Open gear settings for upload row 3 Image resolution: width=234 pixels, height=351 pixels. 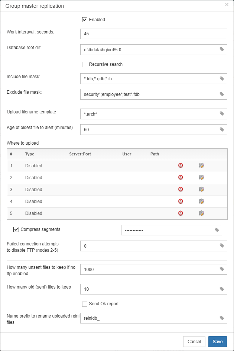point(201,189)
